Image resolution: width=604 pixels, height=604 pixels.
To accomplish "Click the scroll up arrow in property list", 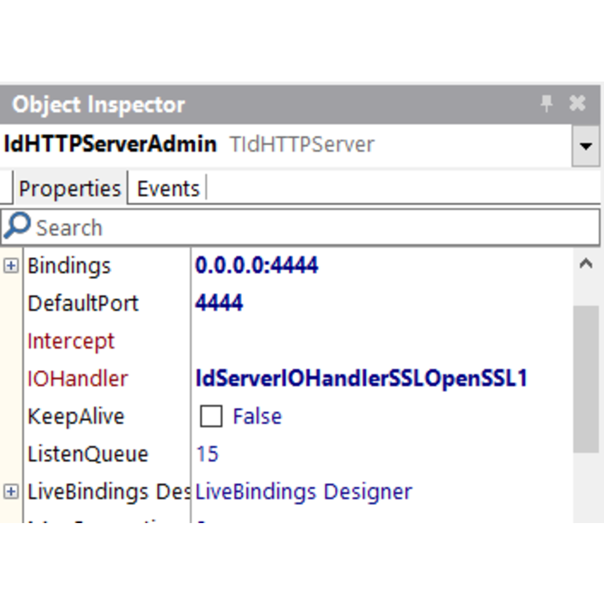I will [x=585, y=264].
